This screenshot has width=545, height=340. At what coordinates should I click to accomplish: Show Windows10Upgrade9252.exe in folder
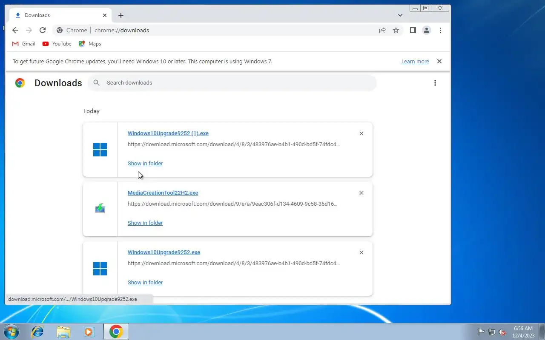point(145,283)
